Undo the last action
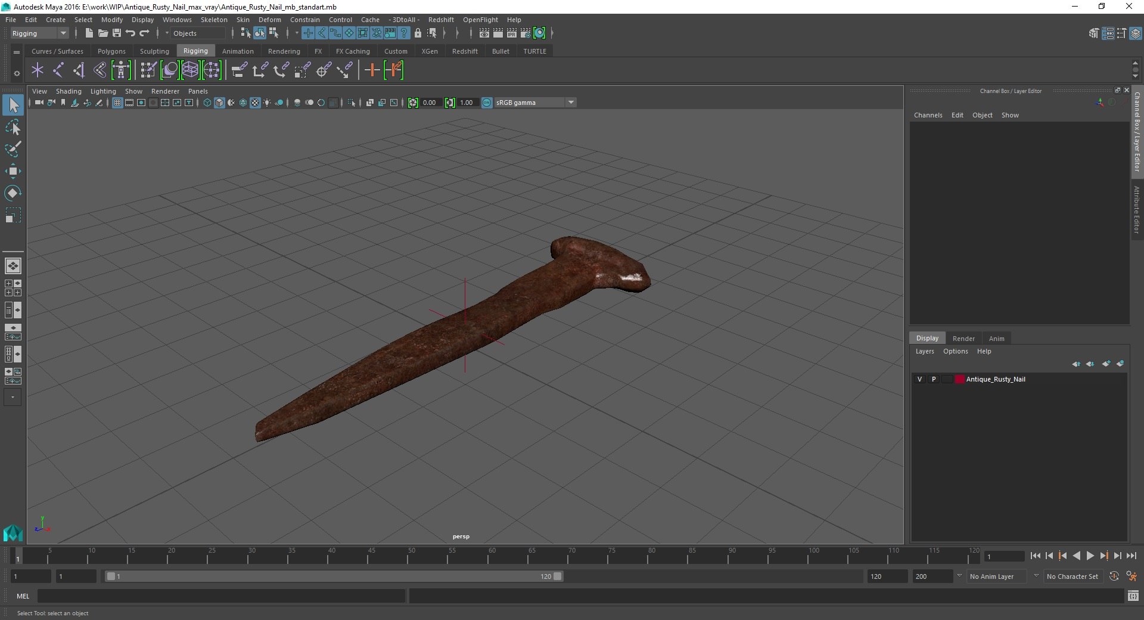This screenshot has height=620, width=1144. [130, 33]
